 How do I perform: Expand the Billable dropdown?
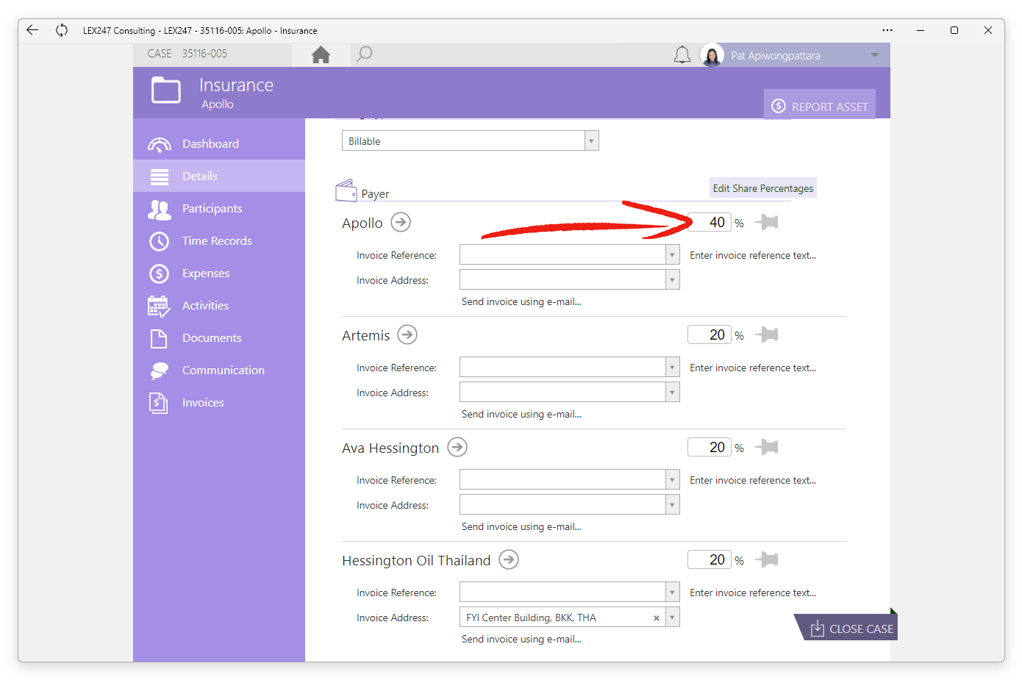(592, 141)
